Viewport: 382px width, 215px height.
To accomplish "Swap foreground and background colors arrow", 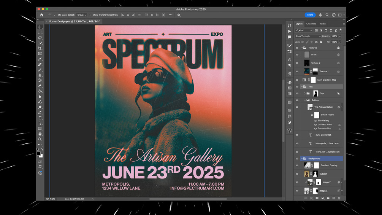I will click(x=42, y=149).
